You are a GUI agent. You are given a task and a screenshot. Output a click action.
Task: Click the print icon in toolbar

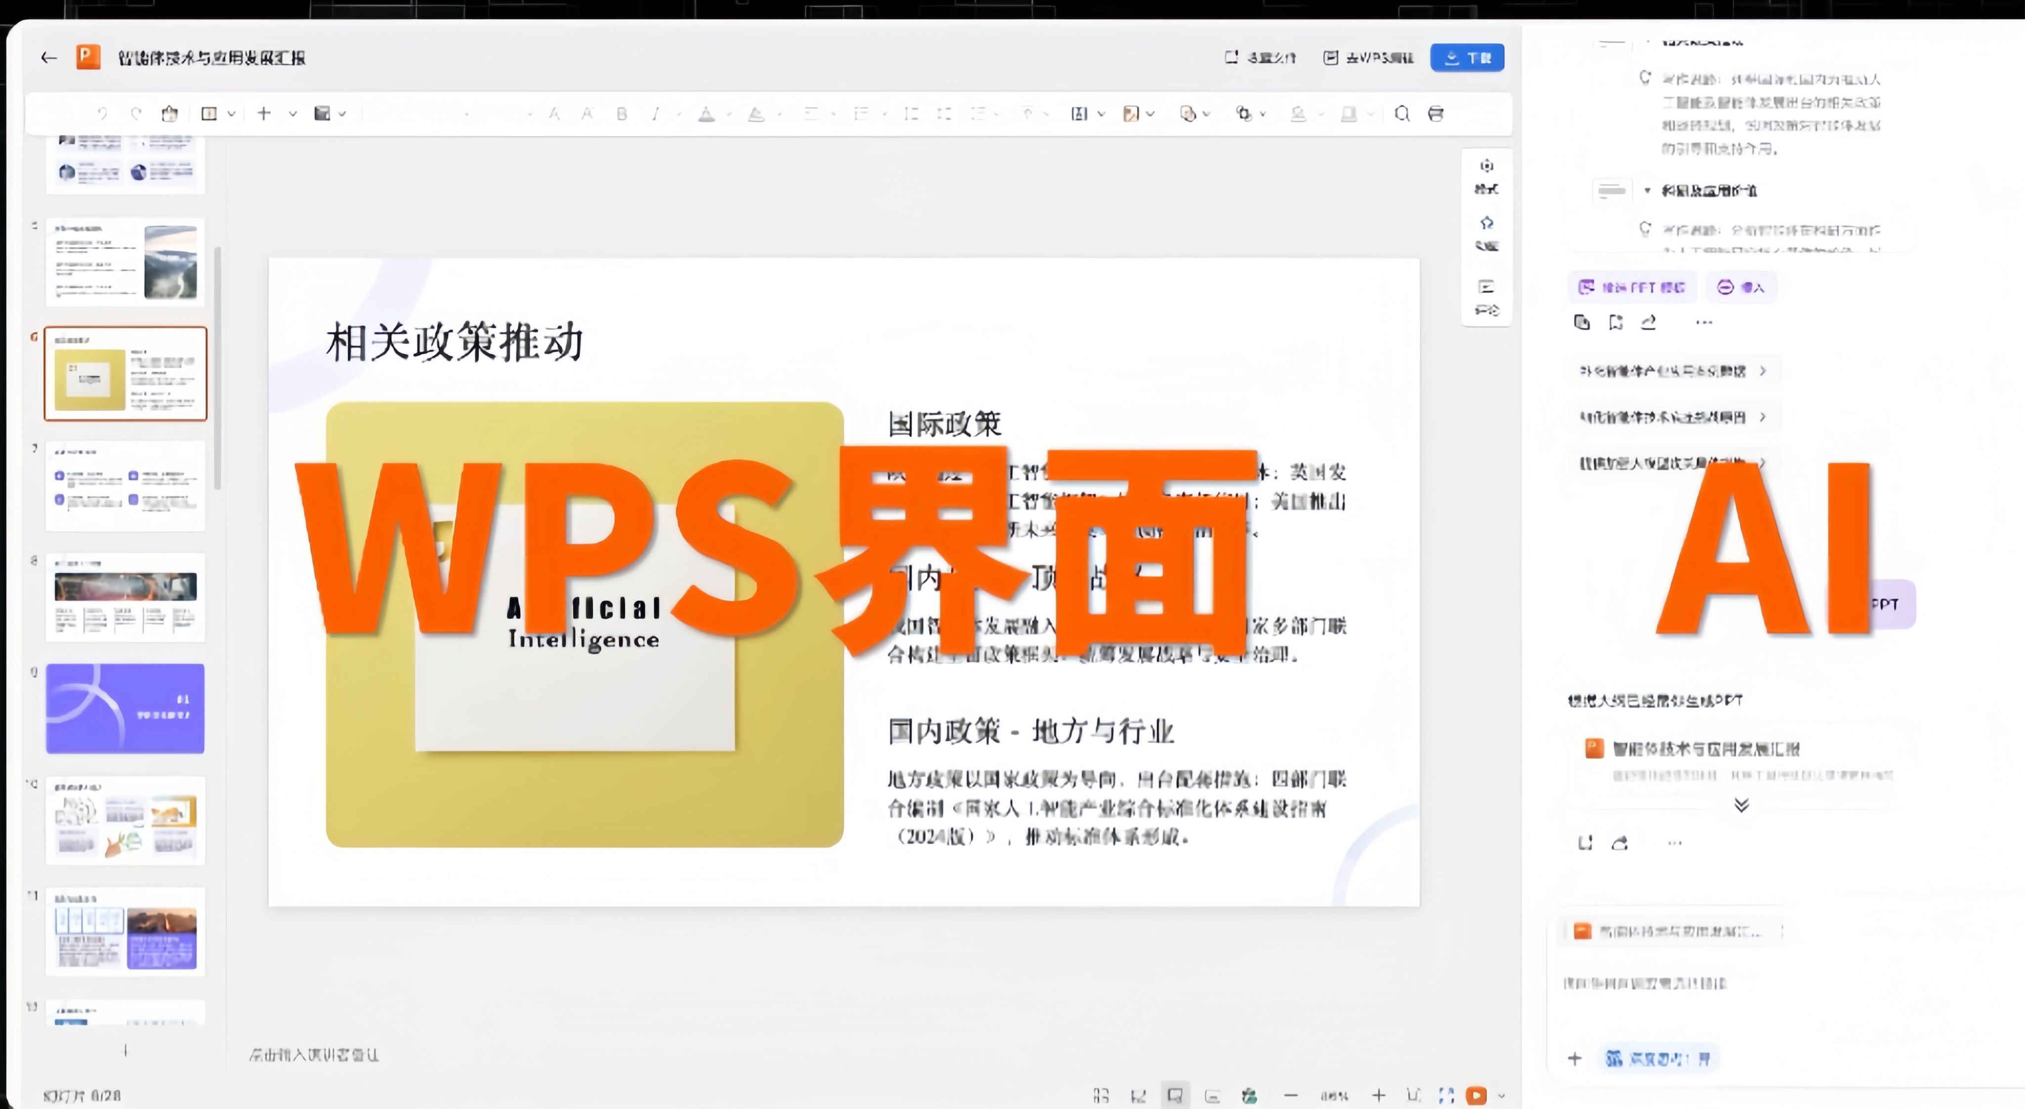[x=1435, y=114]
